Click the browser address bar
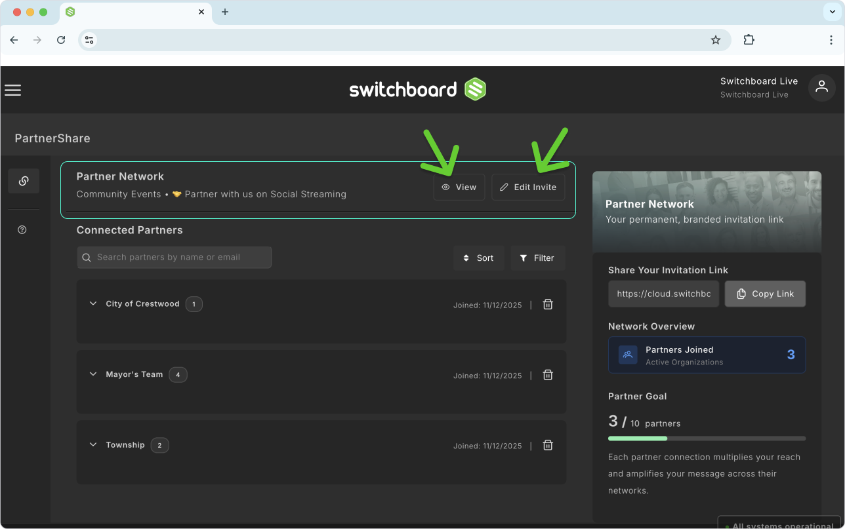845x529 pixels. [404, 40]
